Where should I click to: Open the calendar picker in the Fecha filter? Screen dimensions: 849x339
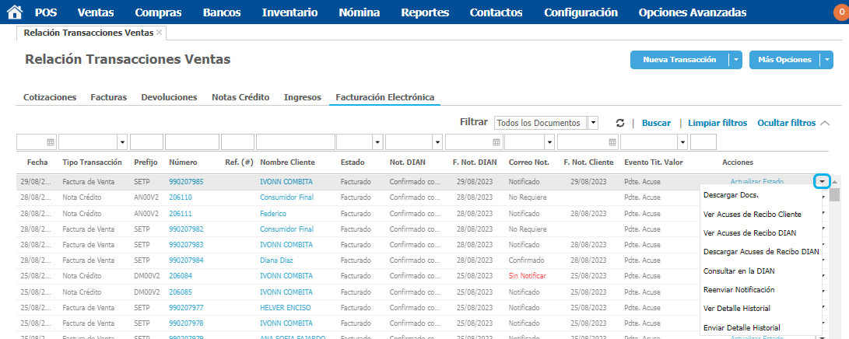[x=51, y=142]
